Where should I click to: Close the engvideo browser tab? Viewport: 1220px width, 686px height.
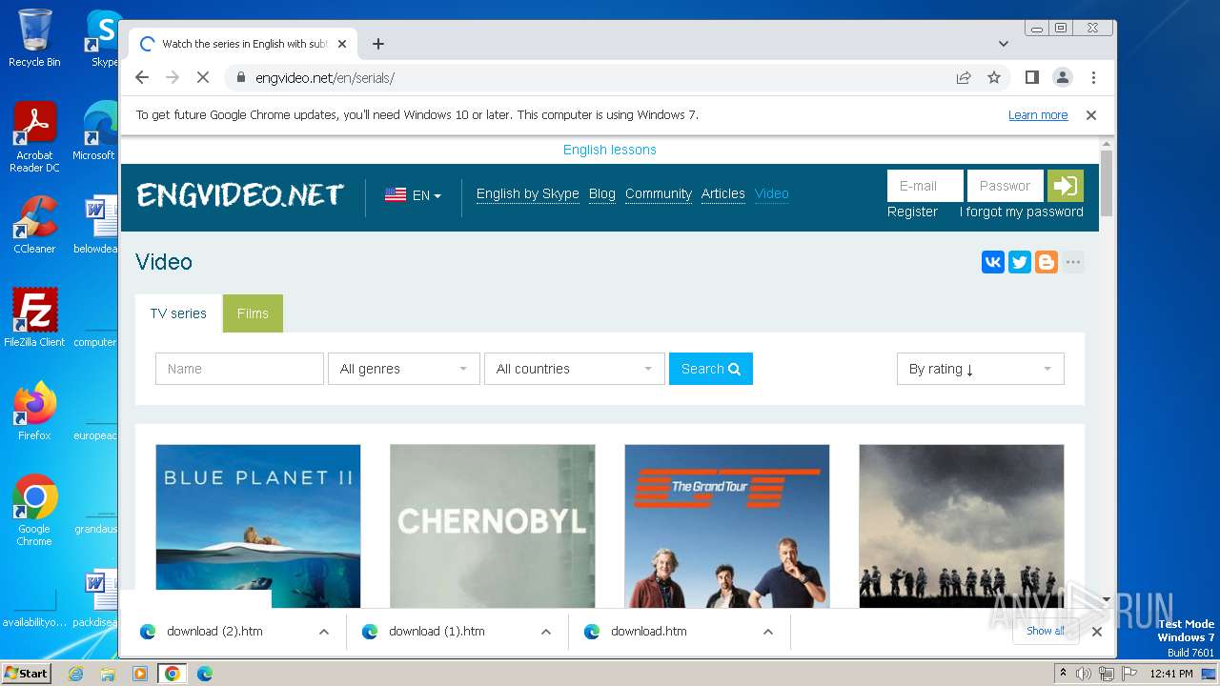tap(342, 44)
